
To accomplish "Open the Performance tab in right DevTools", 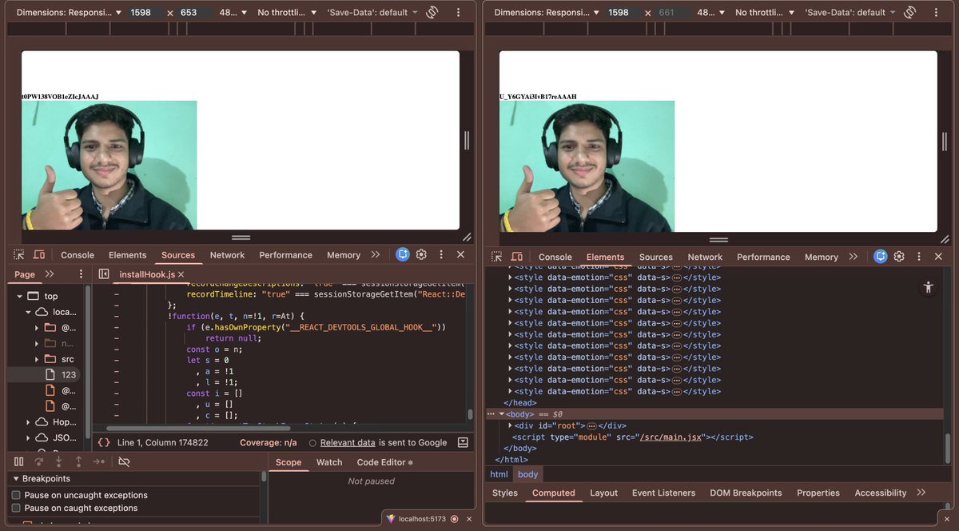I will click(763, 257).
